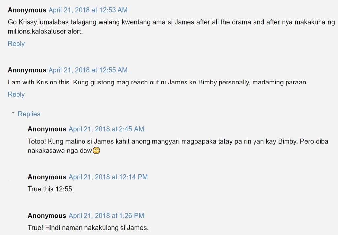Select the Anonymous author of the 12:14 PM reply
Viewport: 338px width, 235px height.
click(47, 177)
